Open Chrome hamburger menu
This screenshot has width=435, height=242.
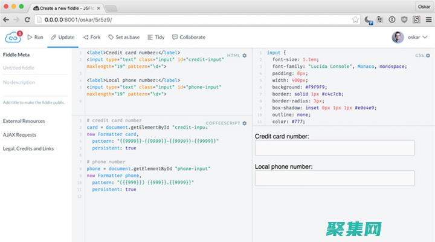pos(428,20)
